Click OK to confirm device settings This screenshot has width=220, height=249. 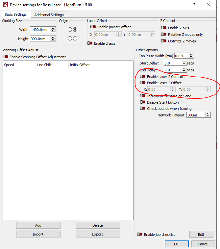point(176,244)
